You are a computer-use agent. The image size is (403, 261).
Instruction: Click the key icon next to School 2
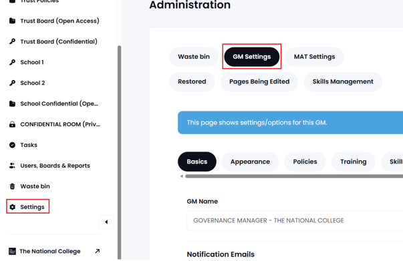click(12, 83)
